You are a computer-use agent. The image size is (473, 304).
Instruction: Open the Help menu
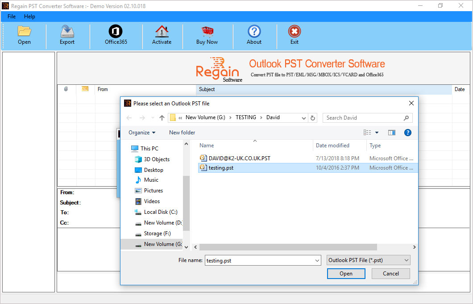(29, 17)
